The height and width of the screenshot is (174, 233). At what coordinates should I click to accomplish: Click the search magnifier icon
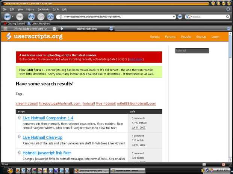(227, 17)
